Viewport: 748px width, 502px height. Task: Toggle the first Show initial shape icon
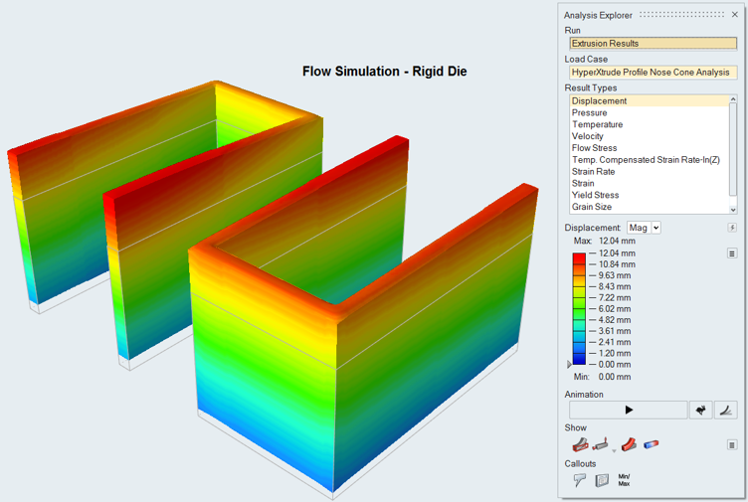tap(579, 444)
